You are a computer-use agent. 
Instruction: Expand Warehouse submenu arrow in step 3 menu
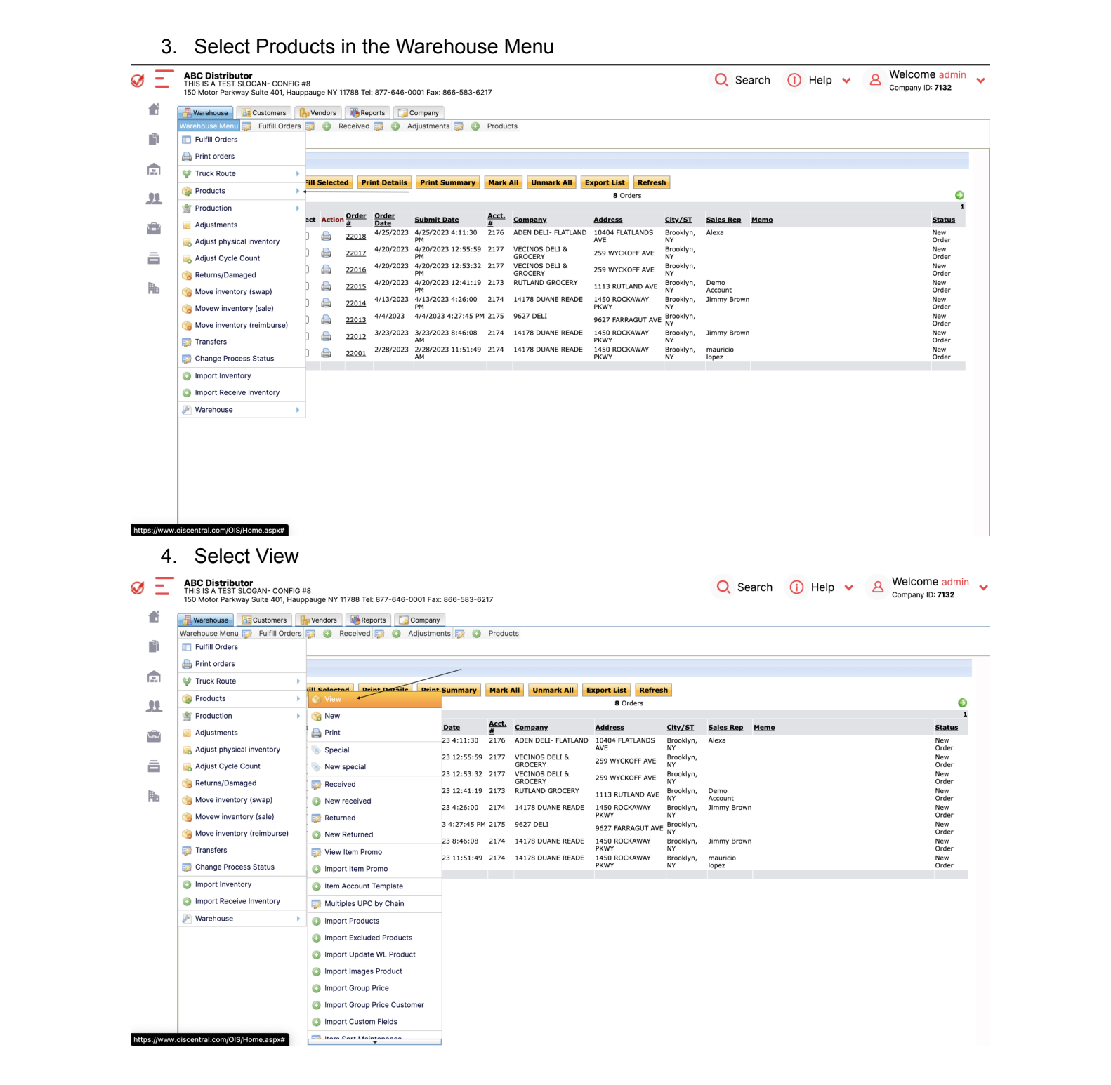298,410
